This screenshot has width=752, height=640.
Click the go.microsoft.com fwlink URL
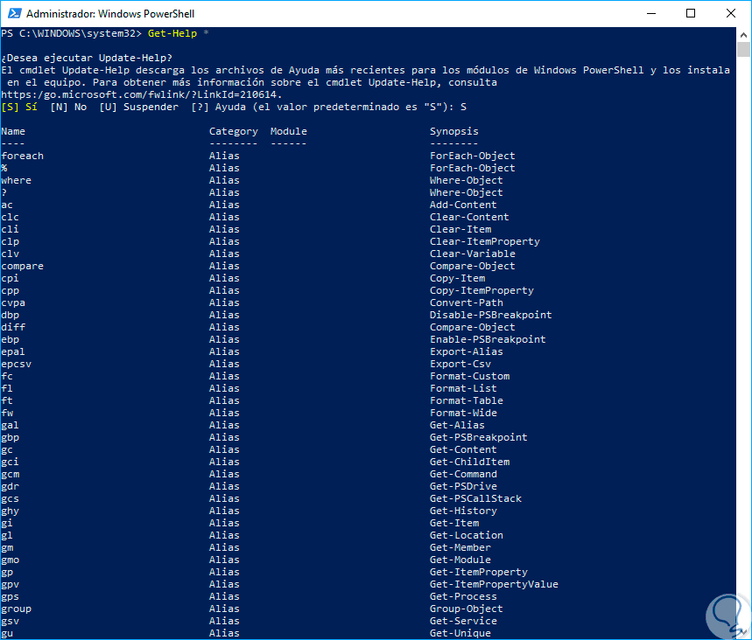pyautogui.click(x=142, y=94)
